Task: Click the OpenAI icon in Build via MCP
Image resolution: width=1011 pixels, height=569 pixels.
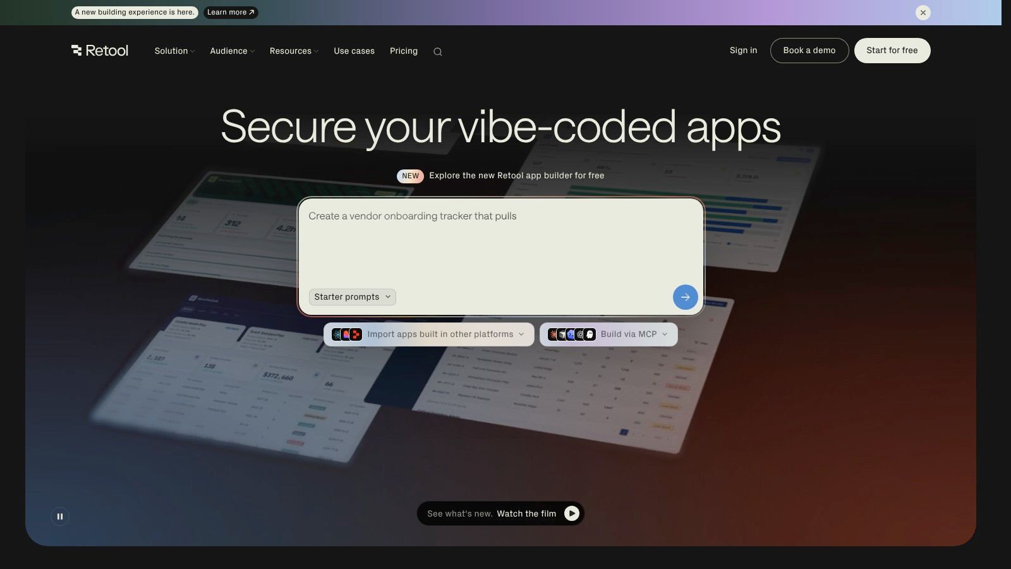Action: (x=580, y=334)
